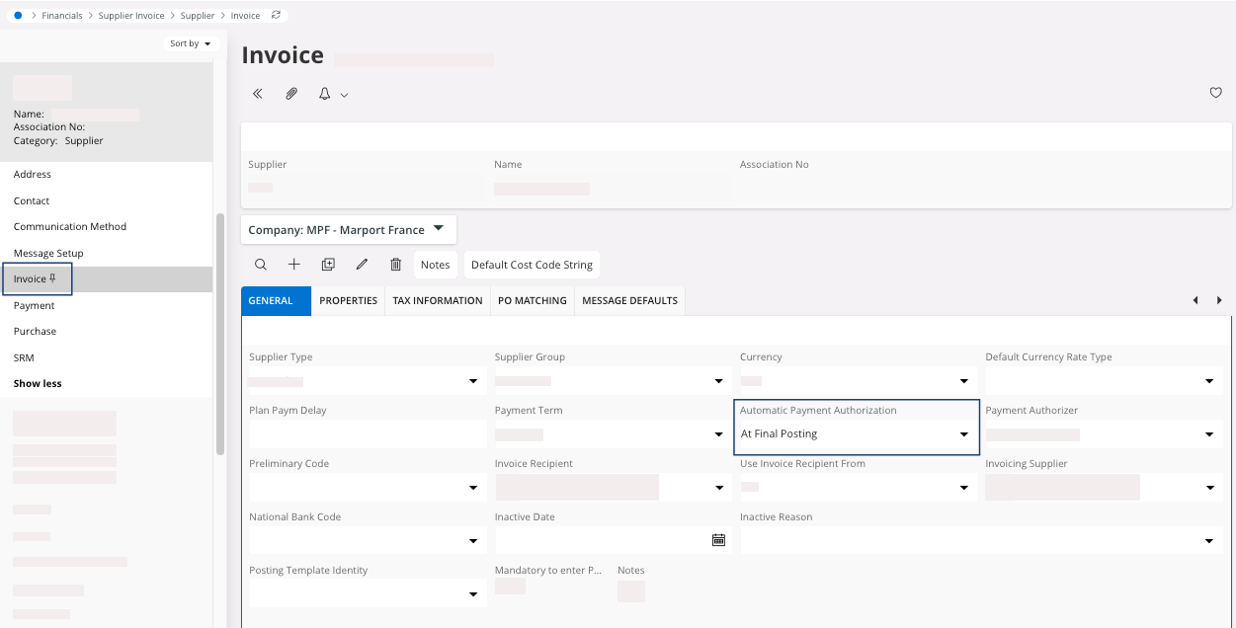The height and width of the screenshot is (628, 1236).
Task: Click the Default Cost Code String button
Action: tap(532, 265)
